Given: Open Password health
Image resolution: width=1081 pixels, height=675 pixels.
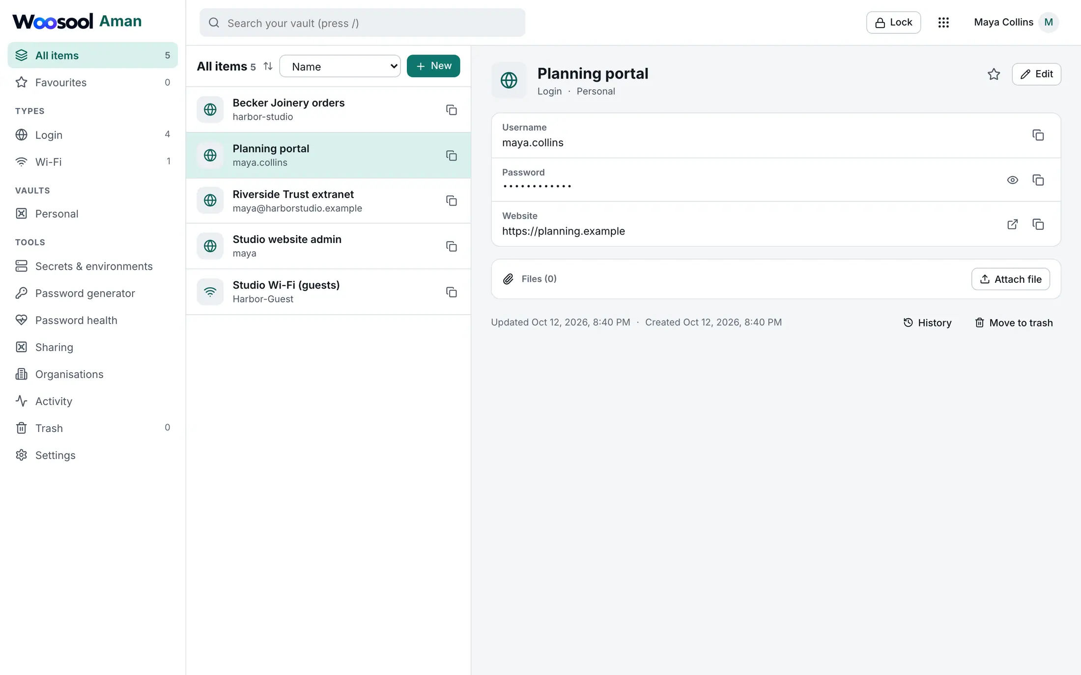Looking at the screenshot, I should pos(93,320).
